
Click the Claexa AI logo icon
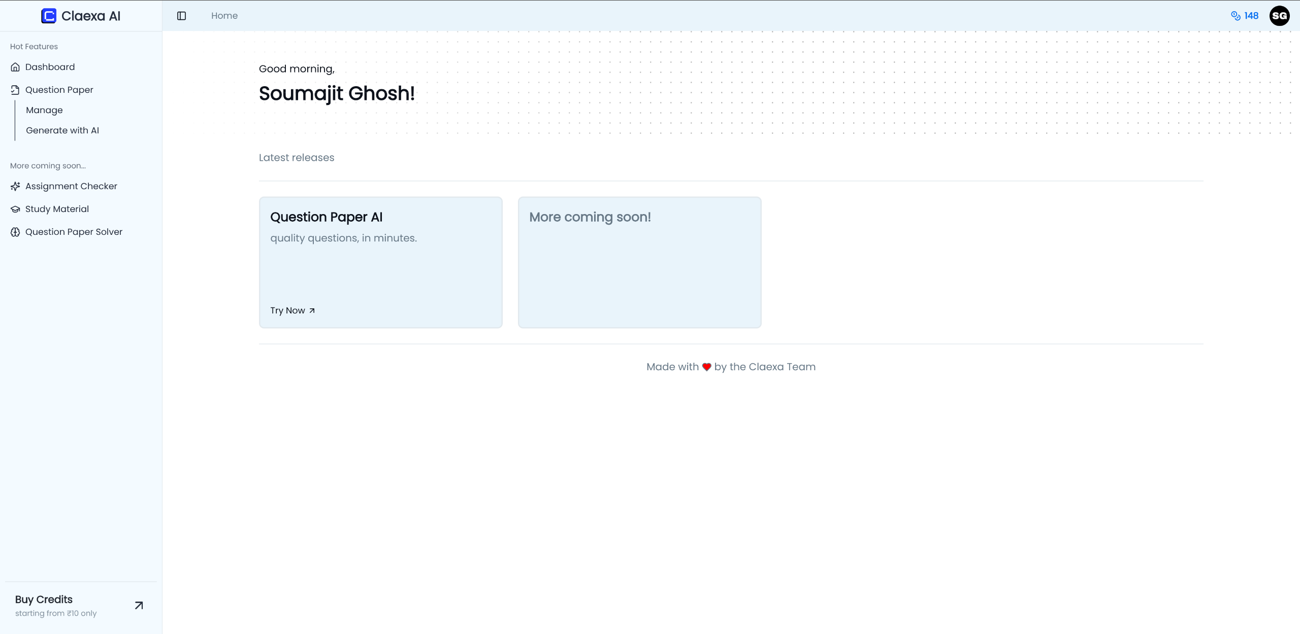point(49,16)
